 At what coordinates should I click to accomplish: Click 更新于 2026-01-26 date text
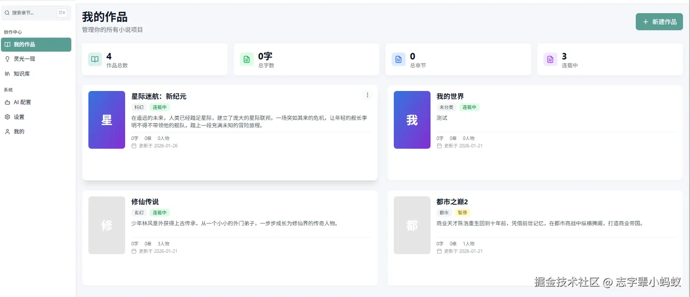pos(158,146)
